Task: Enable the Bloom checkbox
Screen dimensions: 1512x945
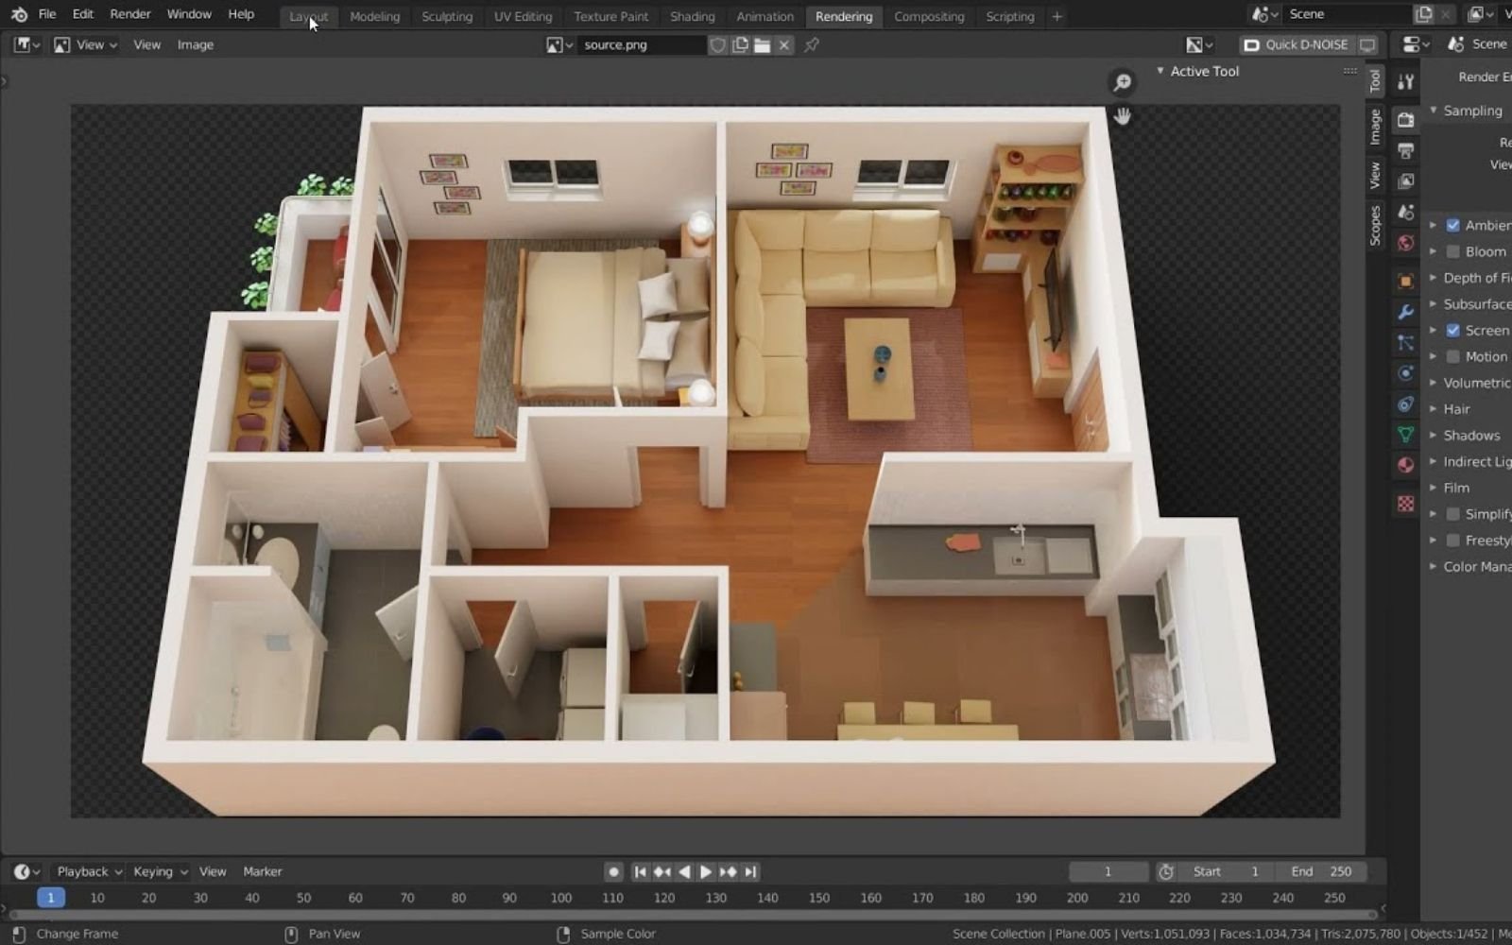Action: (1452, 251)
